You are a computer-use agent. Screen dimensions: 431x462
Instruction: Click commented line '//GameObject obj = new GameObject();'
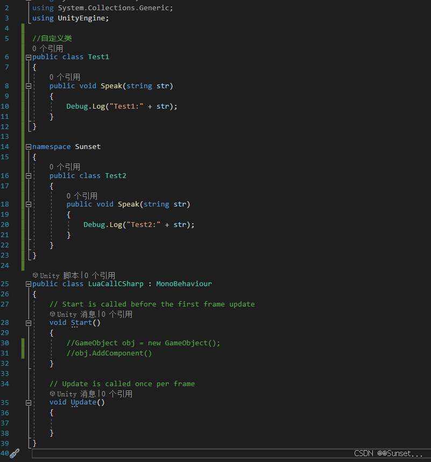point(143,343)
